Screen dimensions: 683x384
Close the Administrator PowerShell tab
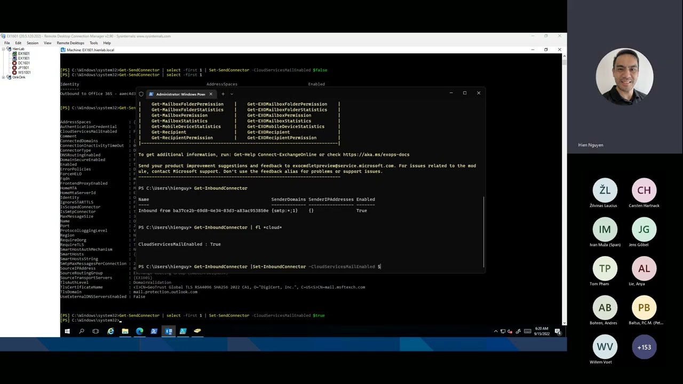point(210,94)
